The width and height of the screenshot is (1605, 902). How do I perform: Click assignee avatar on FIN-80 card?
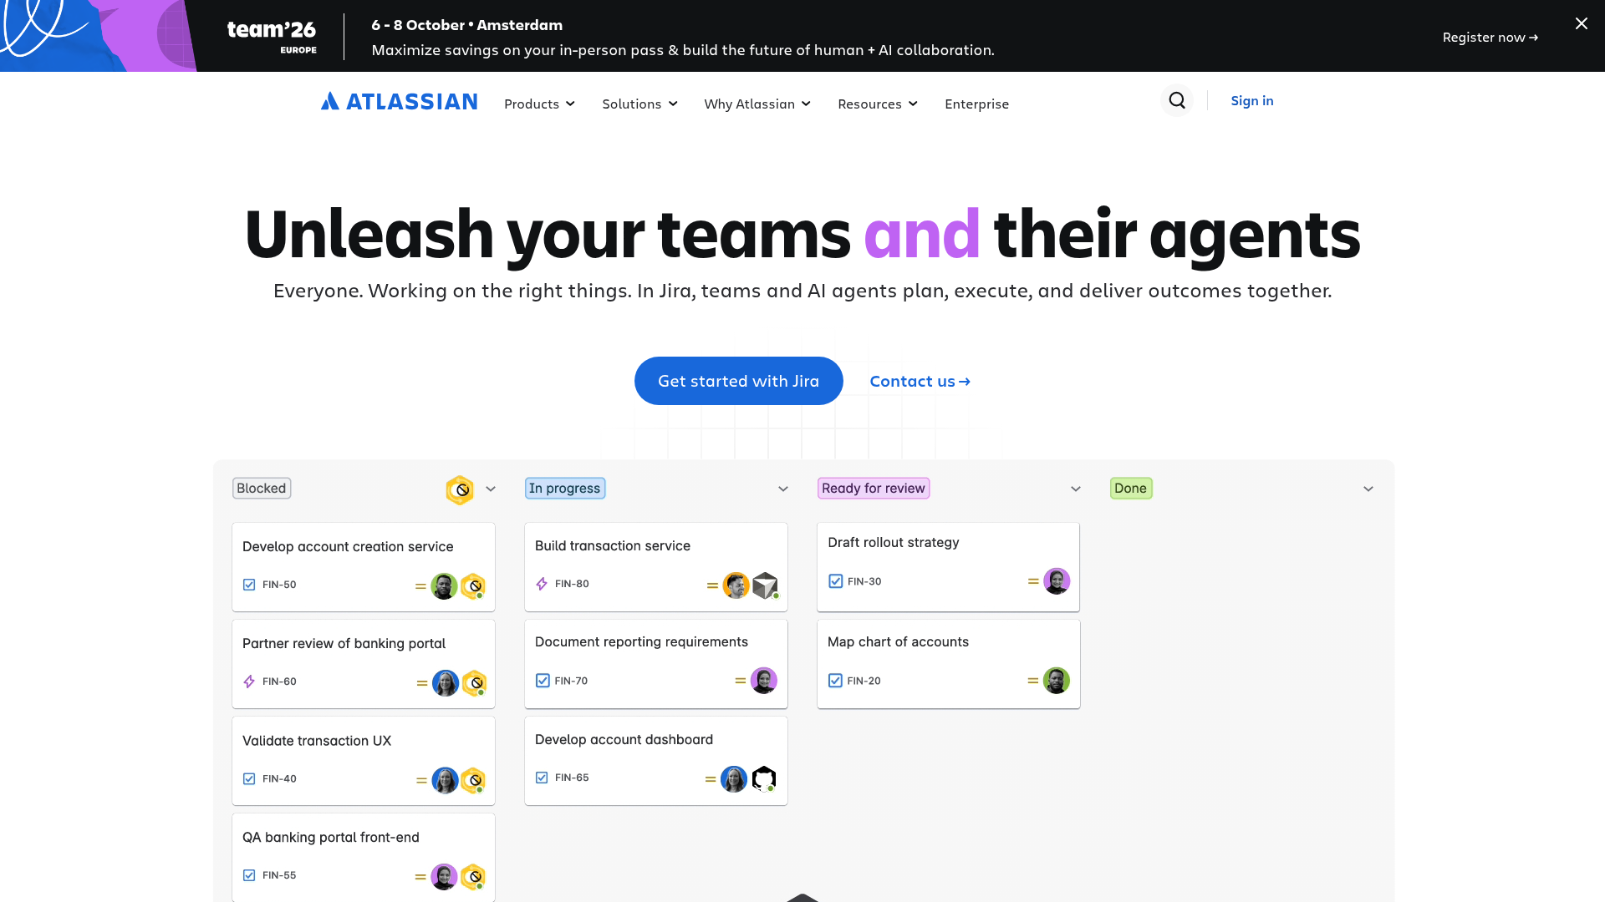pyautogui.click(x=736, y=585)
